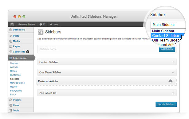Open Customize under Appearance
The width and height of the screenshot is (189, 119).
15,75
